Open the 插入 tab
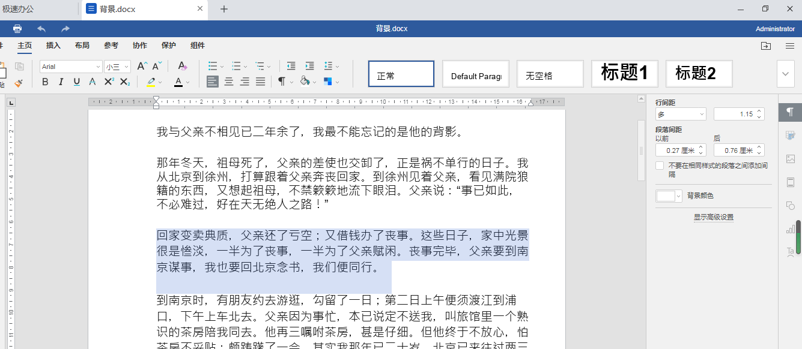The width and height of the screenshot is (802, 349). pos(53,46)
